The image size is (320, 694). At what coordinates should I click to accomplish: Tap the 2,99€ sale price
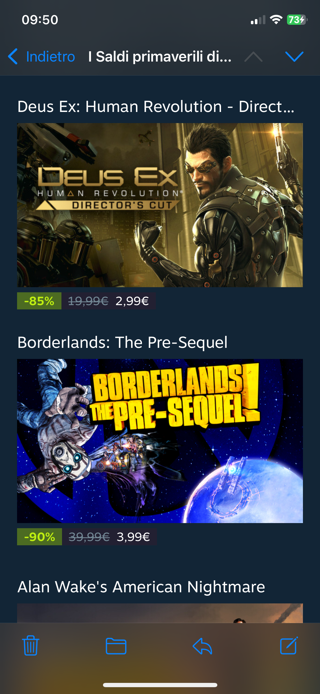132,301
